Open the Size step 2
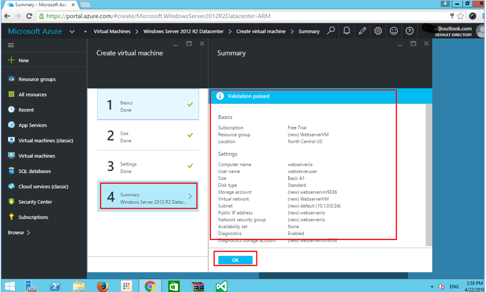Screen dimensions: 486x292 tap(148, 135)
